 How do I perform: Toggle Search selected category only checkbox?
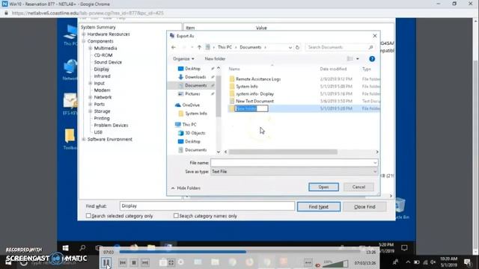[x=88, y=216]
